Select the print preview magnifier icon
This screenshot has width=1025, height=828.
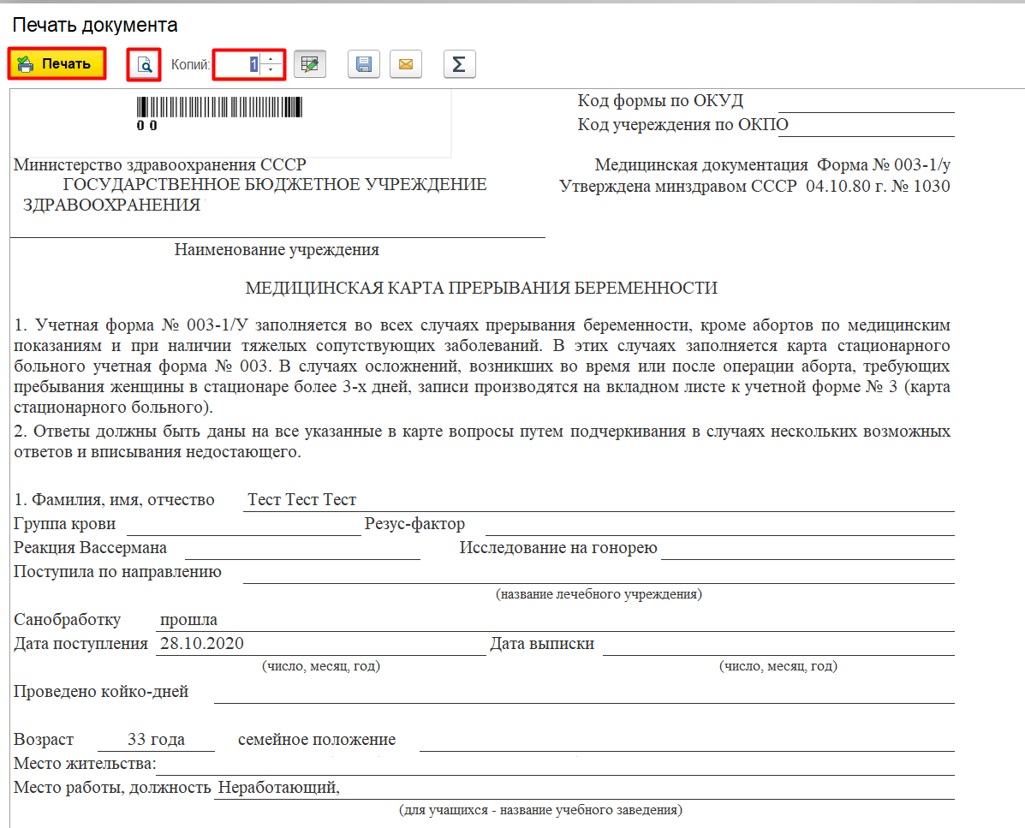tap(143, 63)
